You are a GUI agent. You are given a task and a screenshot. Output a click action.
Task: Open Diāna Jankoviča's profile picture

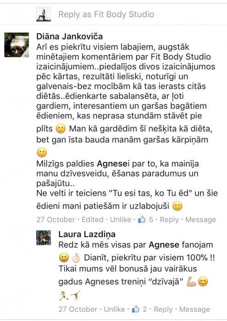[x=17, y=44]
